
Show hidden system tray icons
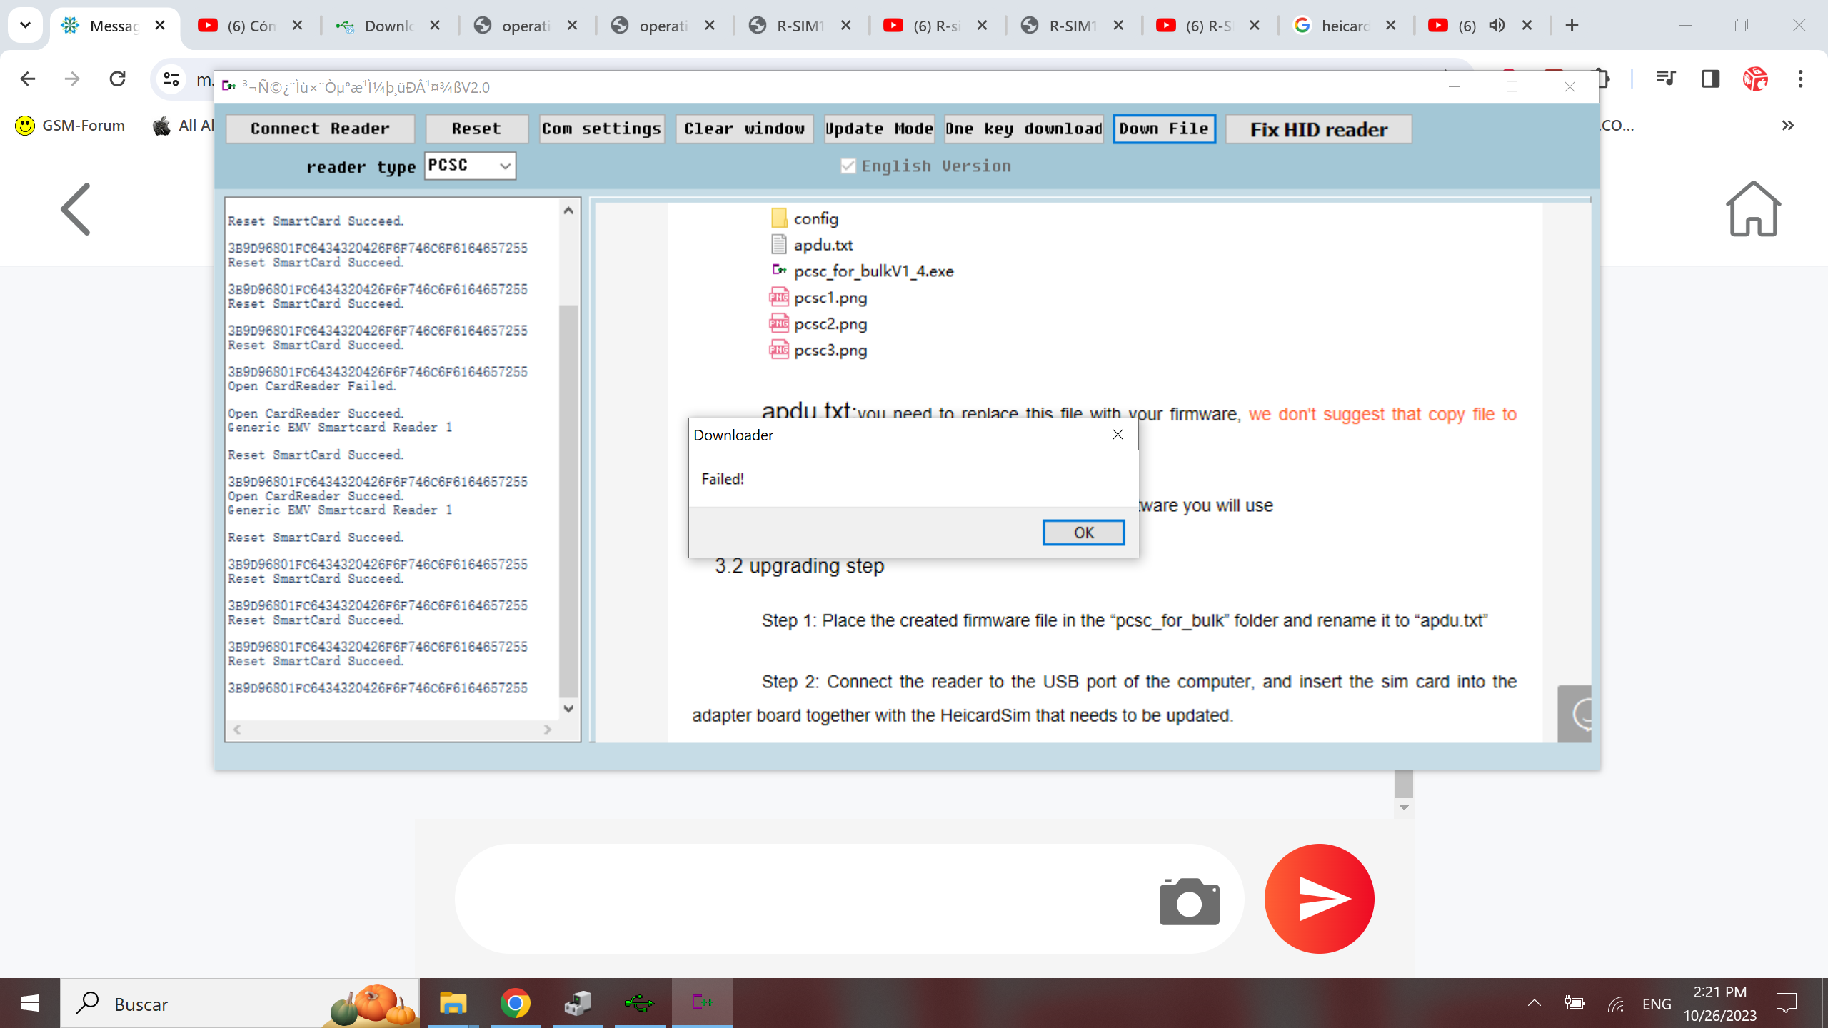point(1534,1003)
